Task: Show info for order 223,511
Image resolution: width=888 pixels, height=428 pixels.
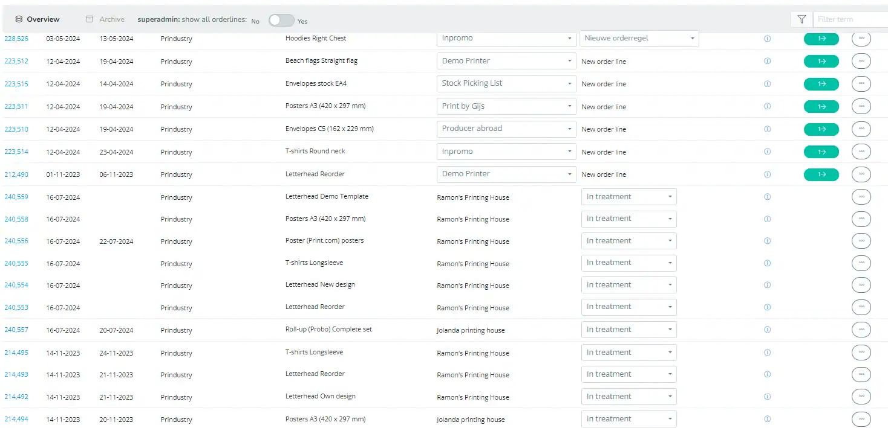Action: click(x=768, y=106)
